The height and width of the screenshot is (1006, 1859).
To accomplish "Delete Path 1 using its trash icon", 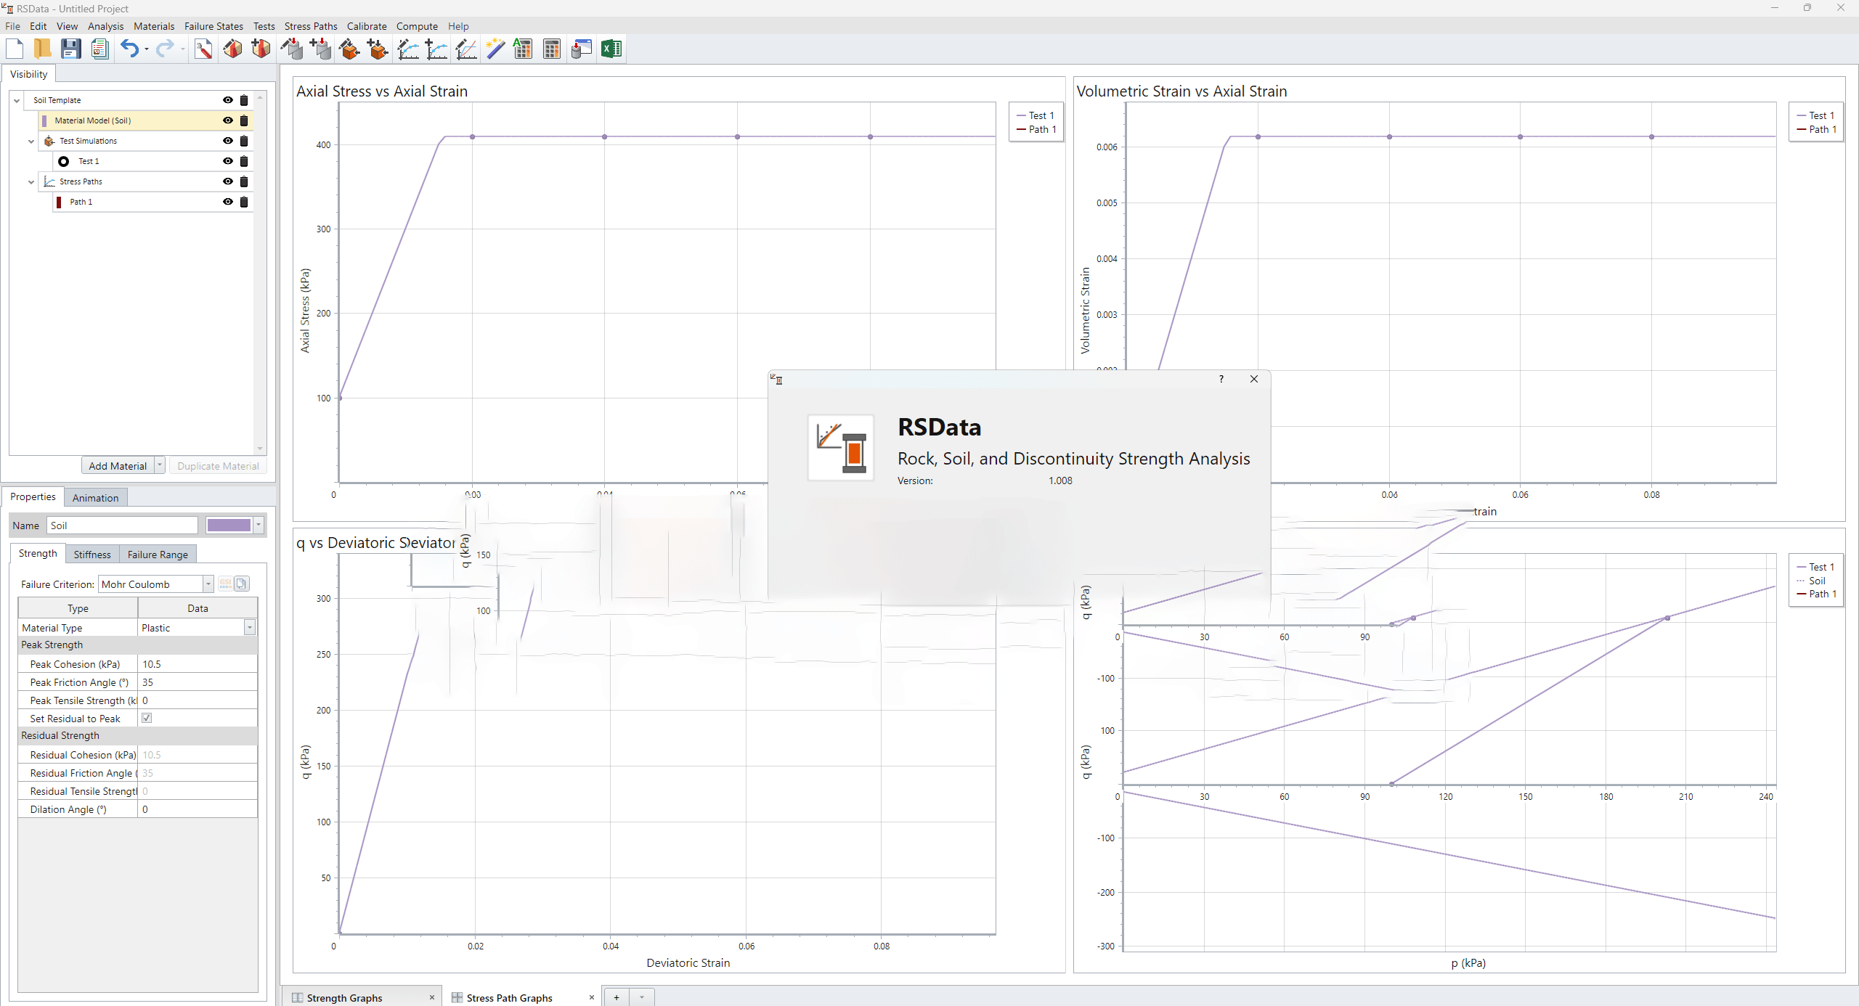I will tap(244, 202).
